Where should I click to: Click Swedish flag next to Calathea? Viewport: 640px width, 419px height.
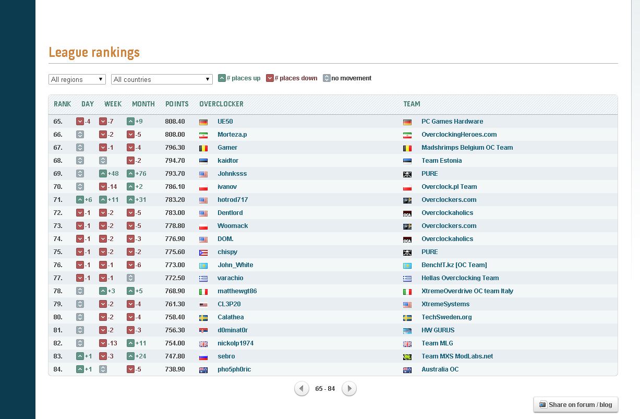coord(203,317)
